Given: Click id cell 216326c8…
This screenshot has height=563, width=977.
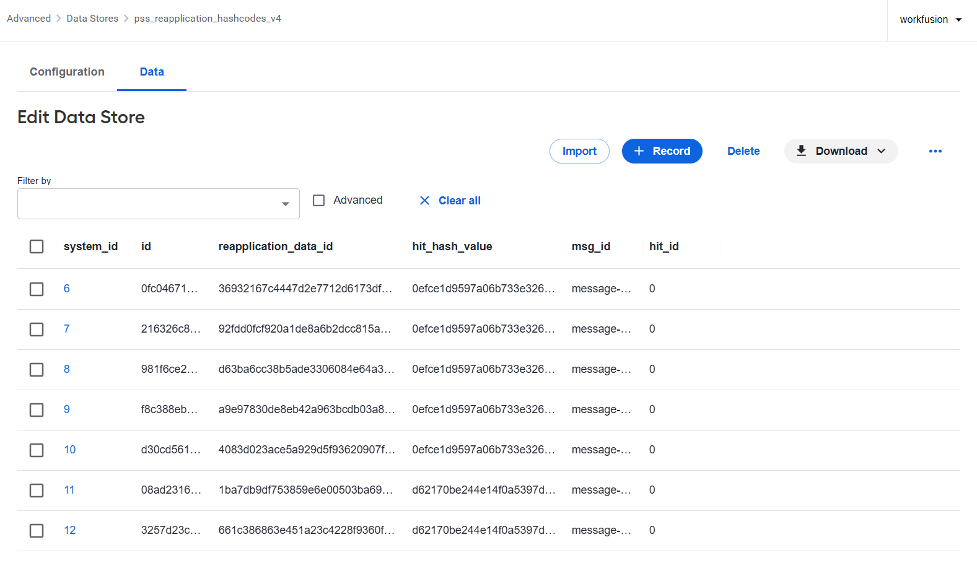Looking at the screenshot, I should pos(171,329).
